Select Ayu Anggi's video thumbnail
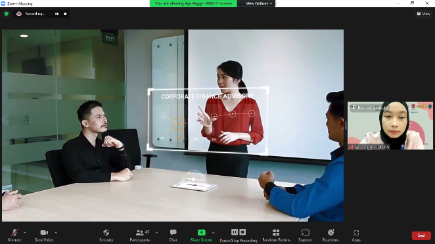 [390, 125]
